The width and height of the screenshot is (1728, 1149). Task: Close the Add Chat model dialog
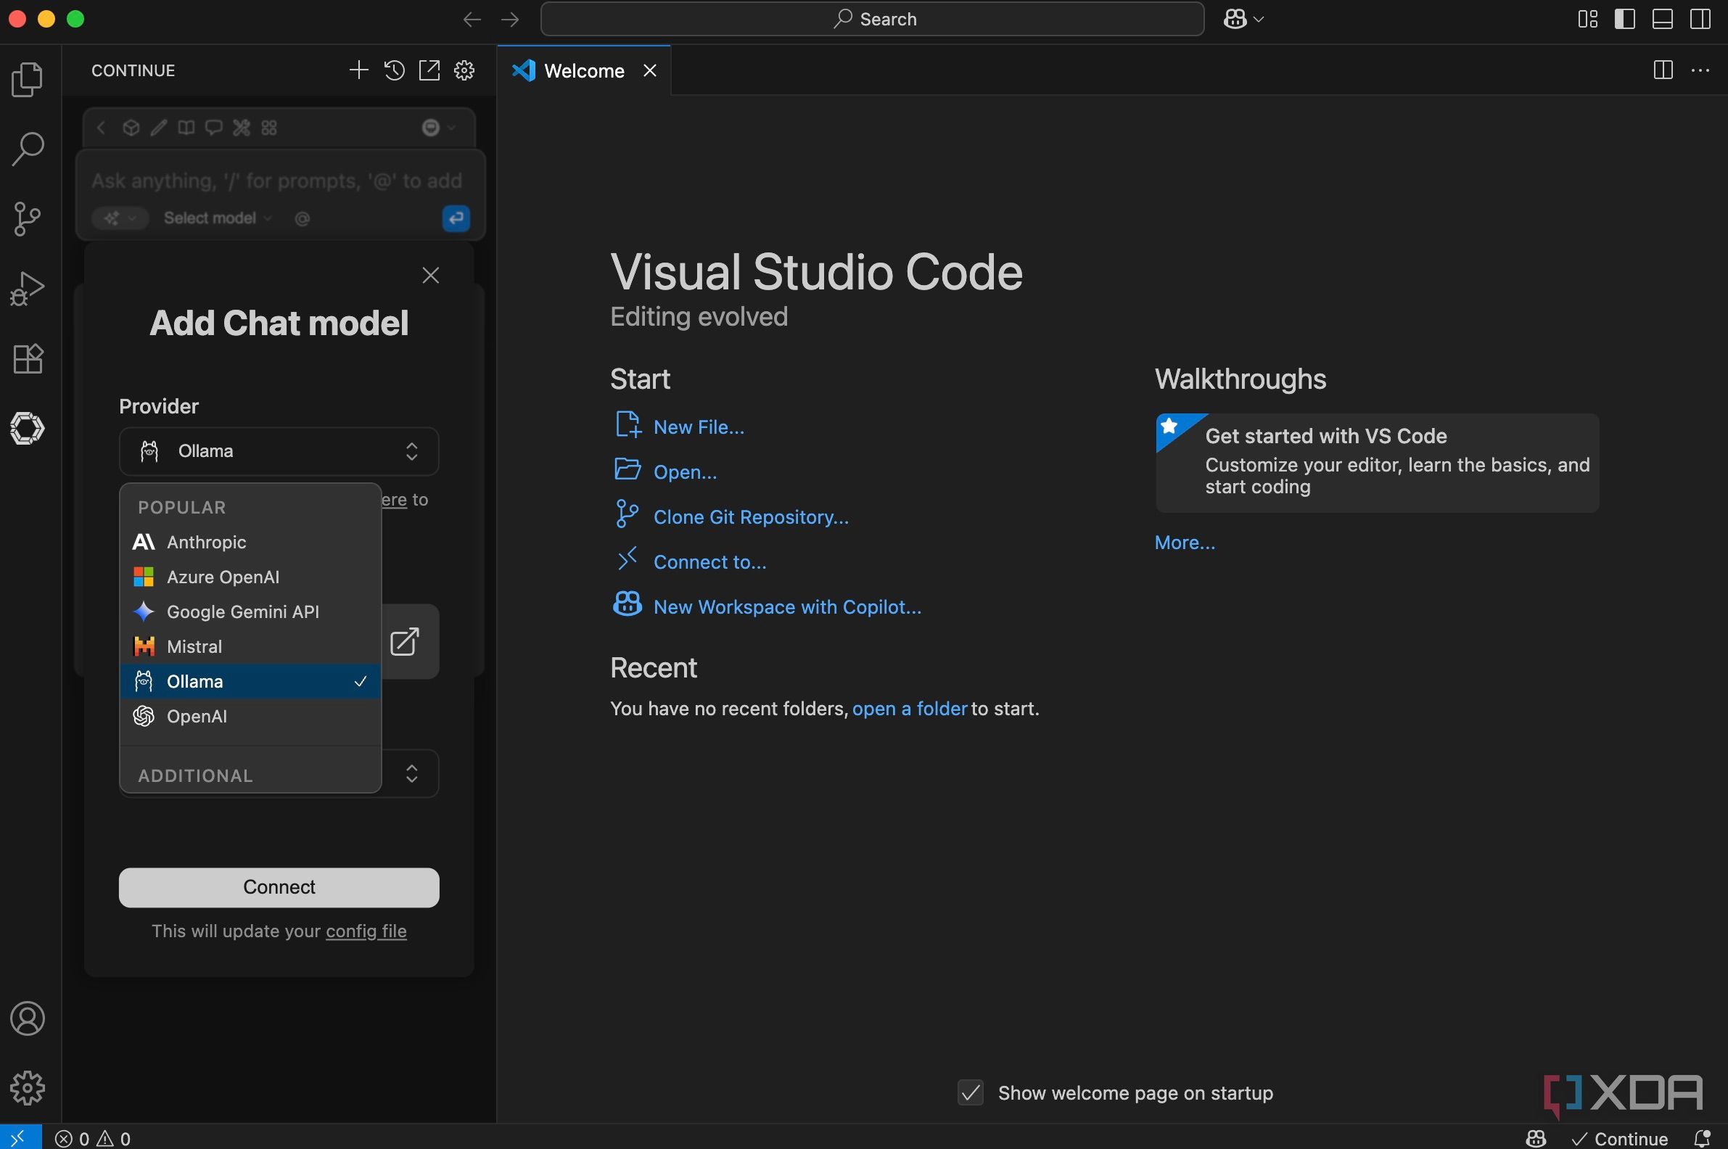point(430,276)
